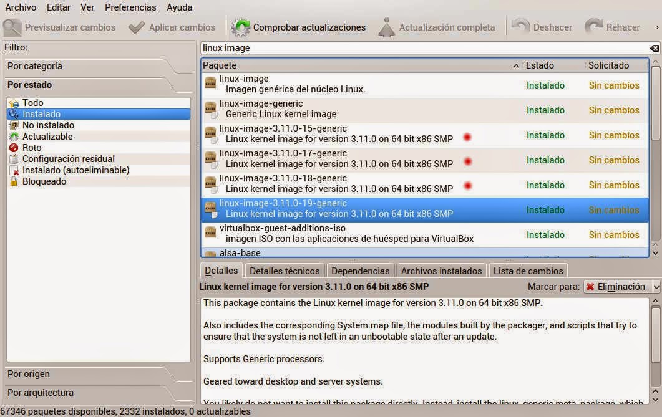
Task: Click the red Eliminación X icon
Action: coord(590,287)
